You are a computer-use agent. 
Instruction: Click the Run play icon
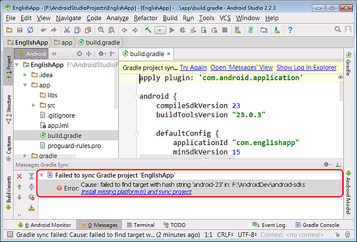click(x=172, y=30)
